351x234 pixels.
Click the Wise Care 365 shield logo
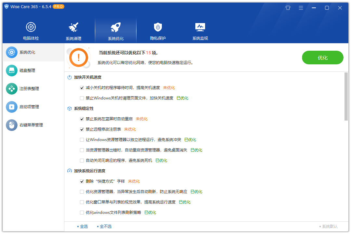point(6,6)
